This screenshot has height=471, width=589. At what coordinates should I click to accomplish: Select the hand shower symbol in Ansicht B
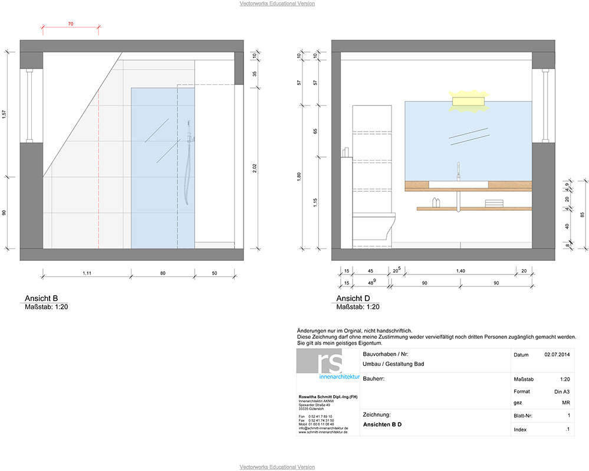coord(188,158)
